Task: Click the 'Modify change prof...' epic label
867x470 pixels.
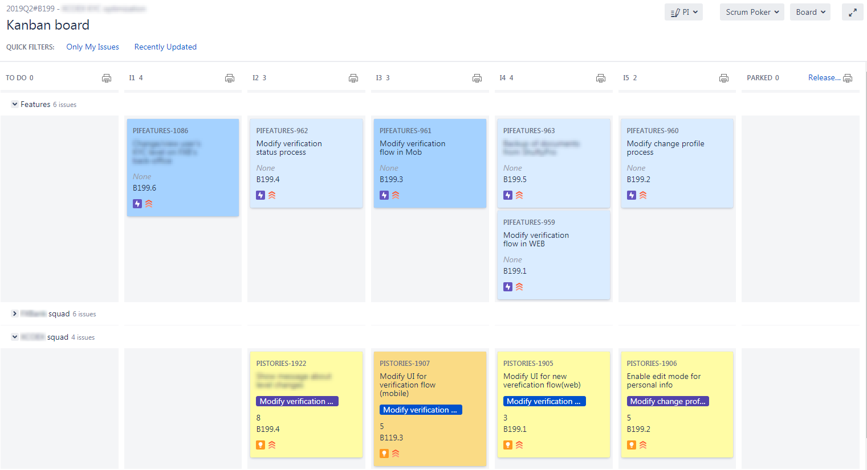Action: pos(668,401)
